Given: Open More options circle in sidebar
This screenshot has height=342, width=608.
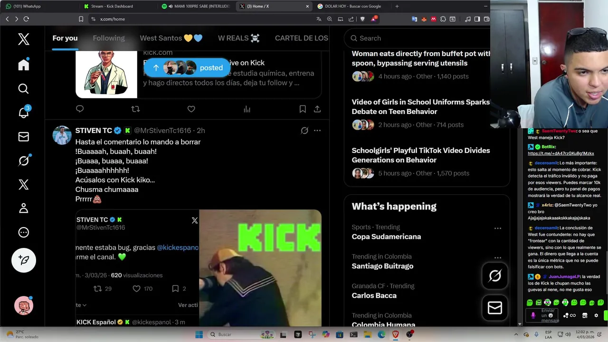Looking at the screenshot, I should click(24, 232).
